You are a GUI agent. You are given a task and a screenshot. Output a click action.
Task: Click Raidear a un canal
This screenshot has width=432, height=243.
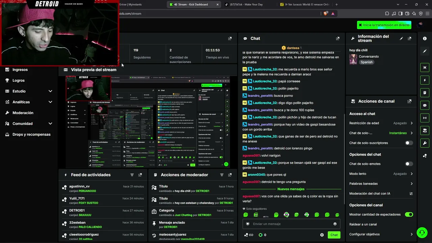coord(363,224)
